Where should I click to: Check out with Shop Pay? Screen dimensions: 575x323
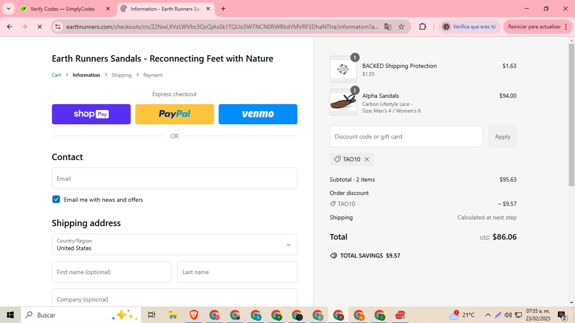click(91, 114)
